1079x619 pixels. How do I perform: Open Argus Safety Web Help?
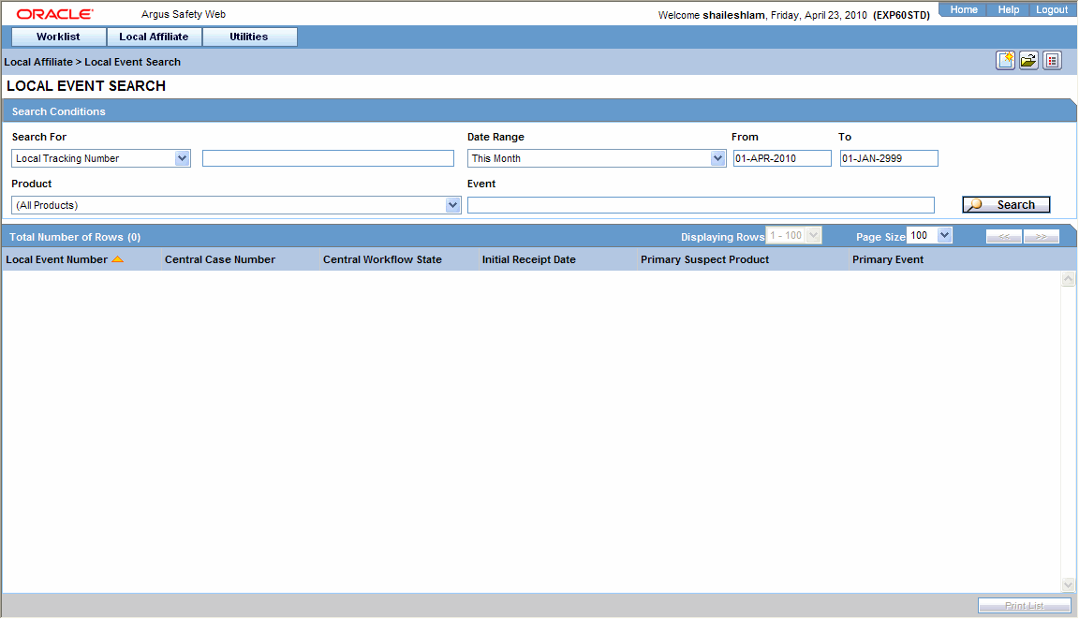click(x=1008, y=9)
